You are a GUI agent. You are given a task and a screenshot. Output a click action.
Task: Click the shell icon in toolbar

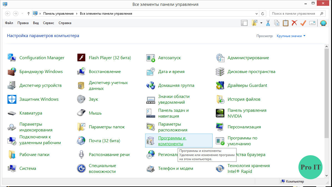(323, 23)
